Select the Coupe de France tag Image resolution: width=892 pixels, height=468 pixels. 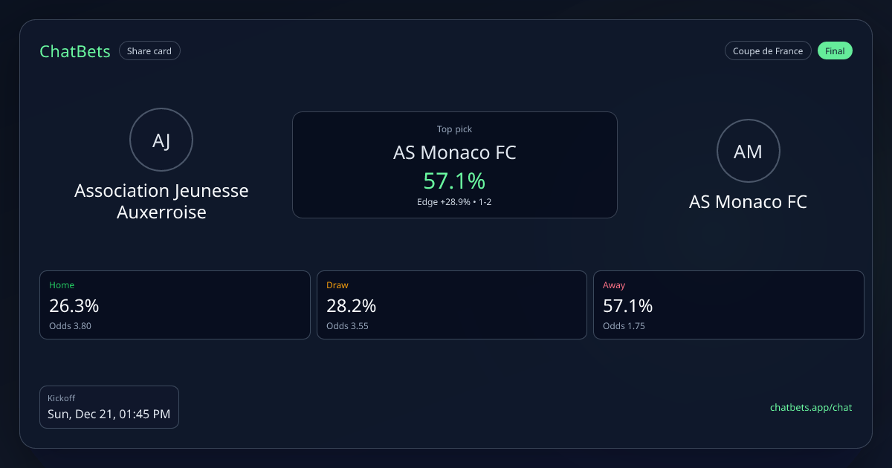coord(768,51)
